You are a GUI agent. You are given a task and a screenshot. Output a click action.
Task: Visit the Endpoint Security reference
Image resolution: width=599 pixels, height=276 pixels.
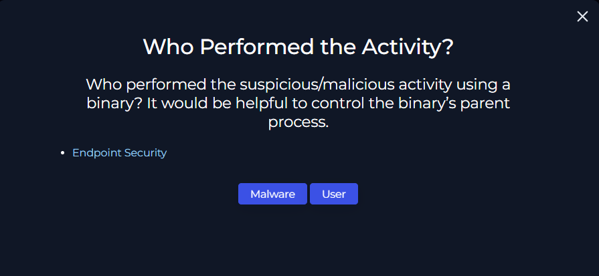point(120,153)
